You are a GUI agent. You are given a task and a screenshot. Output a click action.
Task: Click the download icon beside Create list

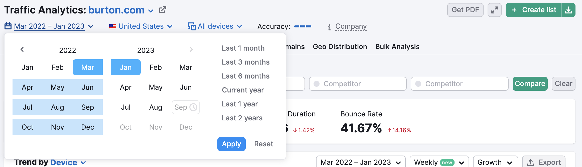pyautogui.click(x=568, y=10)
